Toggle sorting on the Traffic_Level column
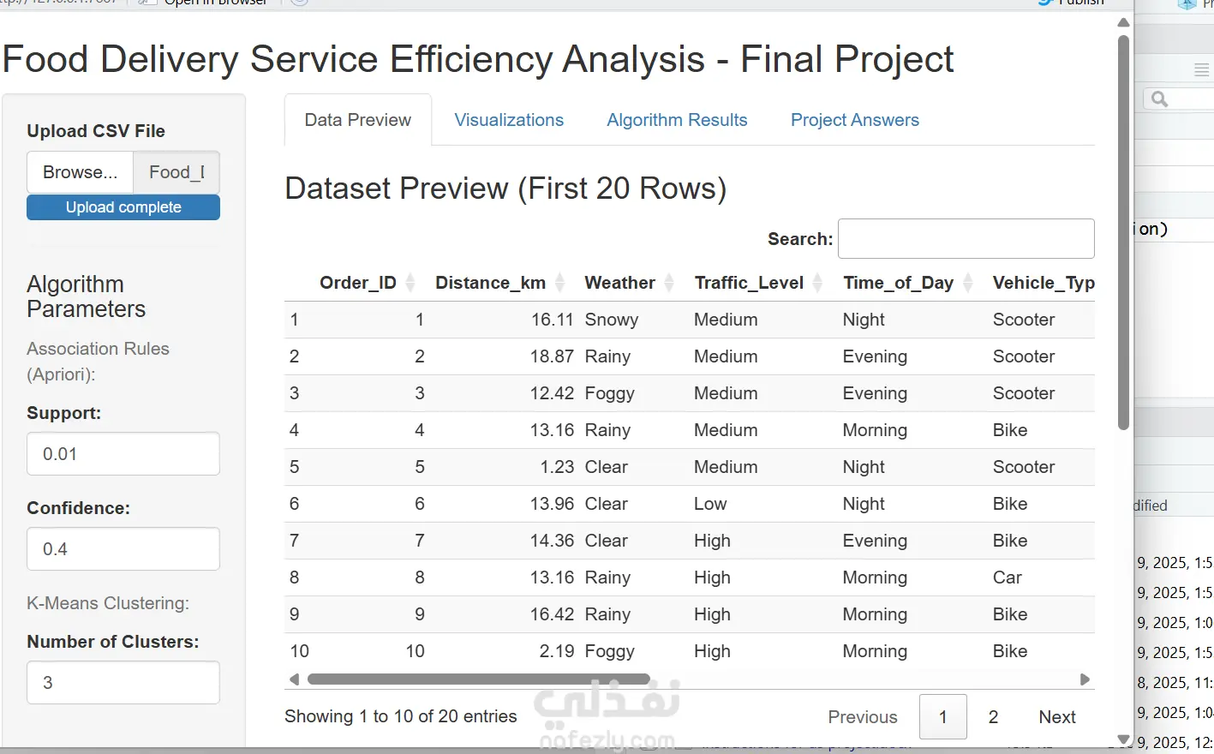The image size is (1214, 754). (x=817, y=283)
